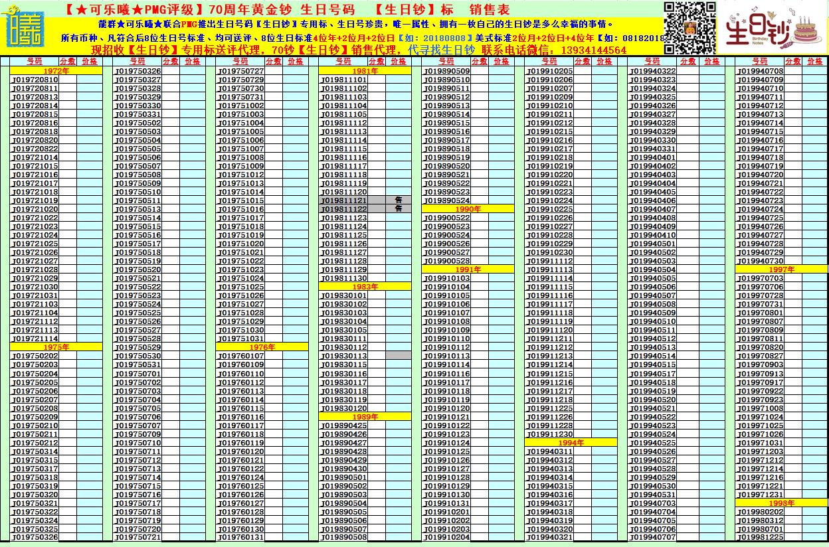This screenshot has width=829, height=547.
Task: Click serial number J019750202
Action: pos(35,356)
